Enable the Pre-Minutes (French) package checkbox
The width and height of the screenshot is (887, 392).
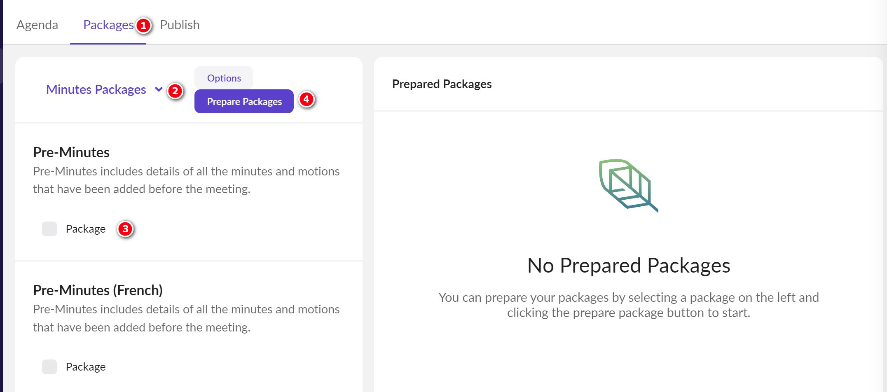[x=49, y=367]
